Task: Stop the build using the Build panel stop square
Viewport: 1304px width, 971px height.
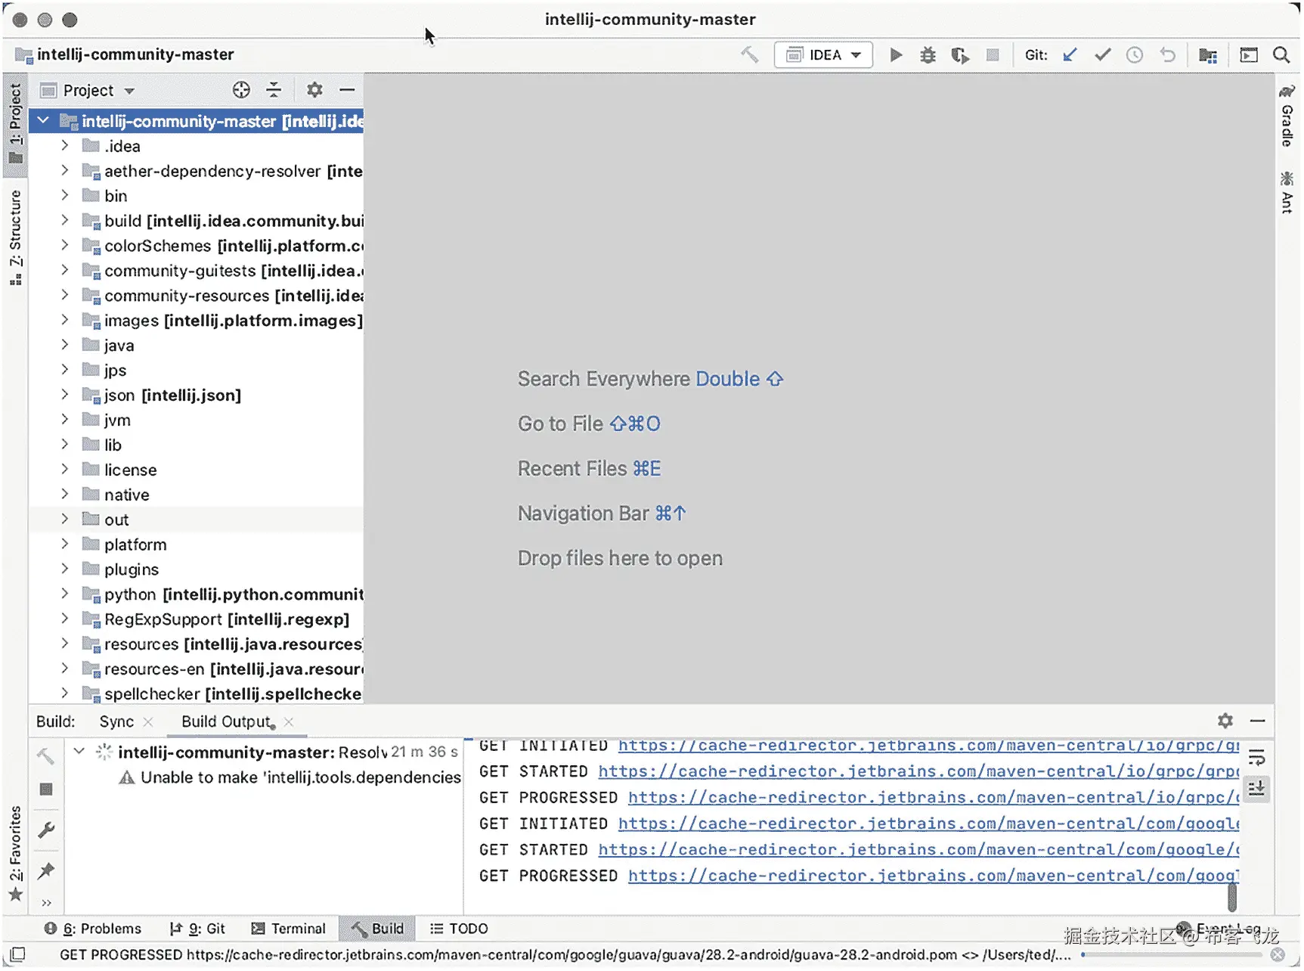Action: click(x=46, y=789)
